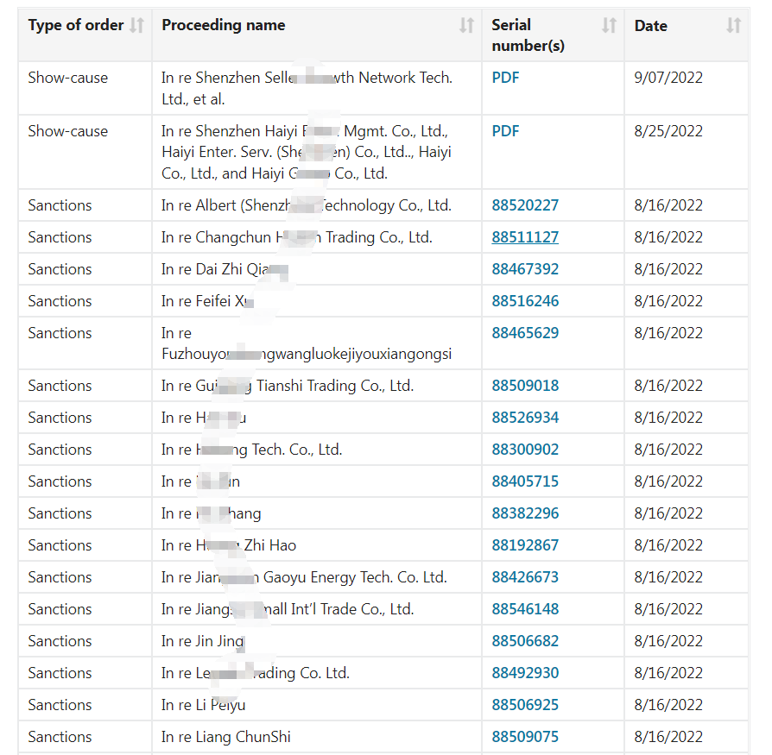Image resolution: width=772 pixels, height=755 pixels.
Task: Click serial number 88300902 link
Action: (525, 450)
